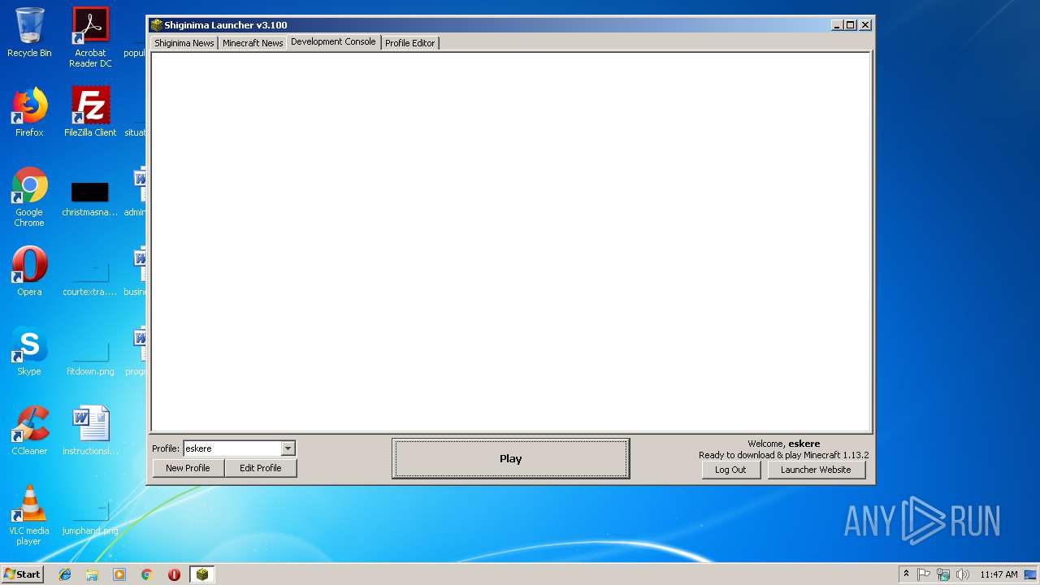
Task: Switch to the Minecraft News tab
Action: tap(253, 43)
